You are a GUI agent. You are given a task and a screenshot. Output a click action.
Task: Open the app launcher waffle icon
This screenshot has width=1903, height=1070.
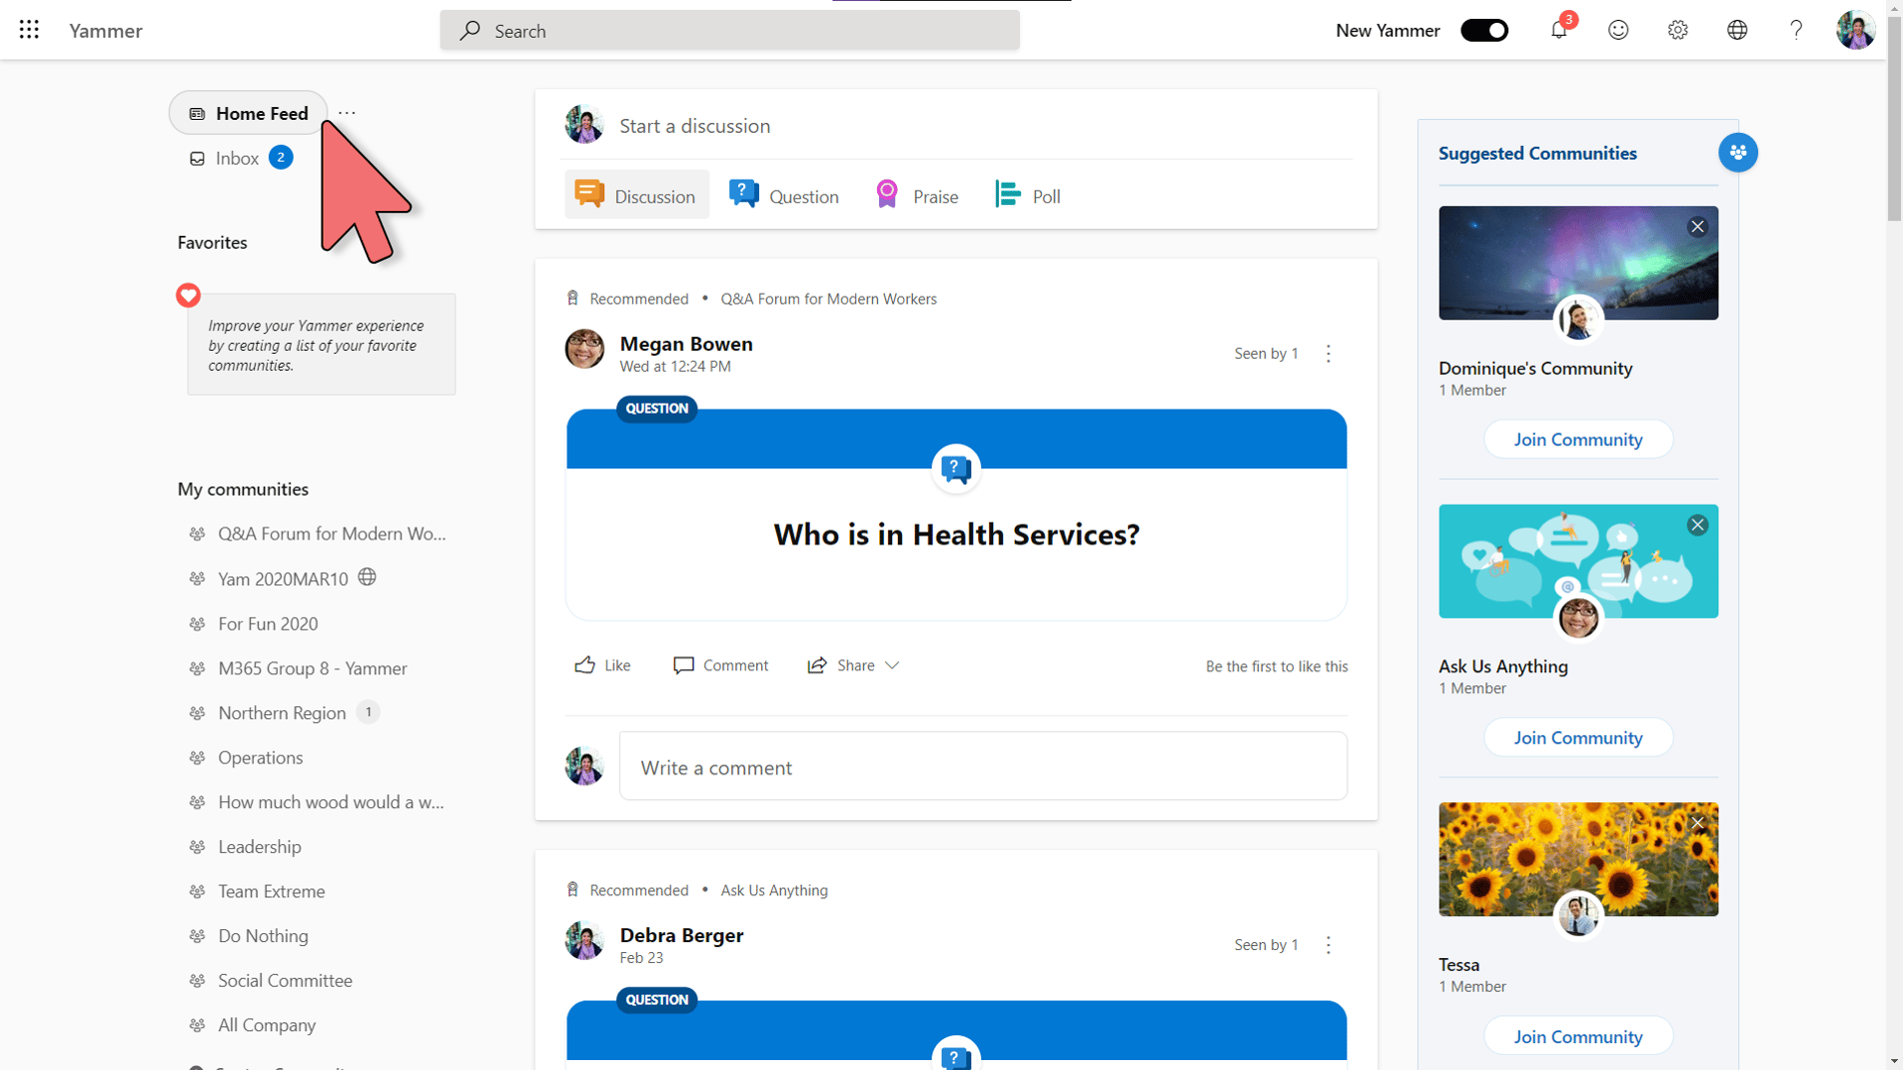(29, 30)
